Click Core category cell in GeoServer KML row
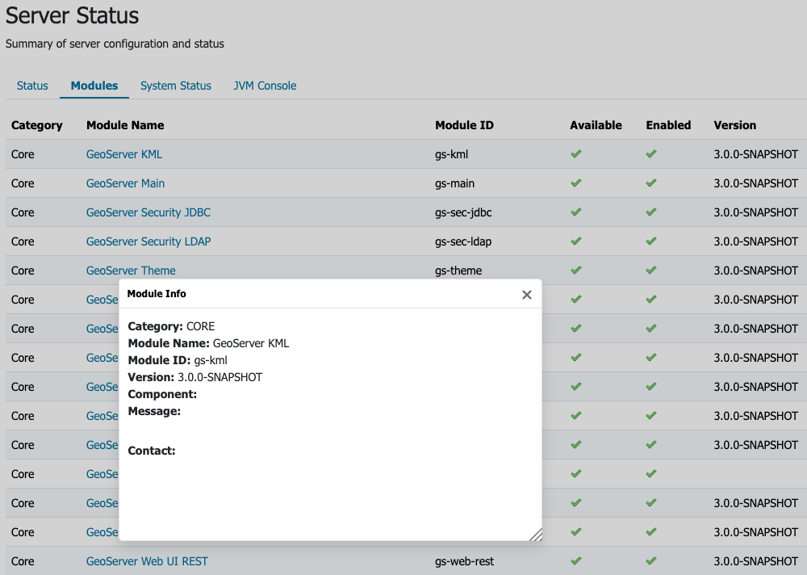 pos(23,154)
